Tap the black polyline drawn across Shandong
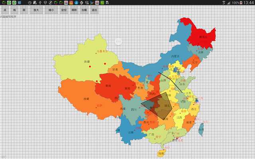The image size is (255, 159). pos(171,79)
